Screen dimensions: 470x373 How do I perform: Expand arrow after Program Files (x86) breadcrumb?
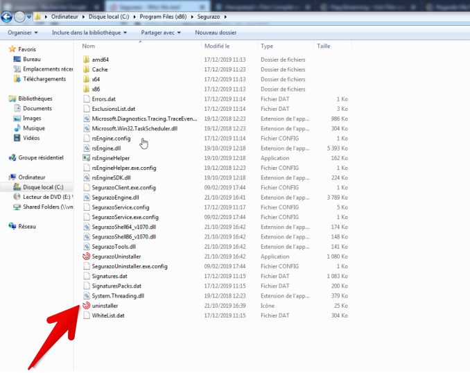192,17
